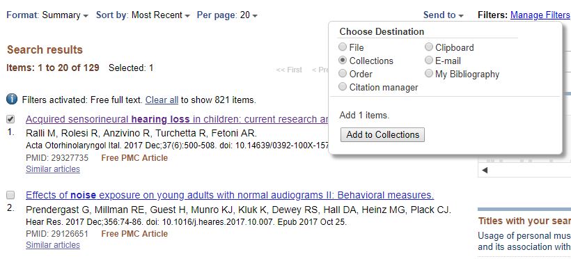The height and width of the screenshot is (259, 571).
Task: Click the Add to Collections button
Action: pyautogui.click(x=382, y=135)
